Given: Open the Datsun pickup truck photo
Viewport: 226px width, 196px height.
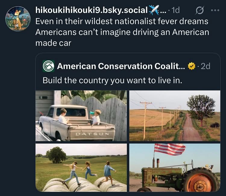Looking at the screenshot, I should (81, 116).
